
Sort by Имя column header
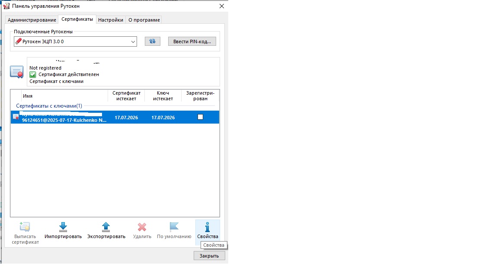click(64, 96)
